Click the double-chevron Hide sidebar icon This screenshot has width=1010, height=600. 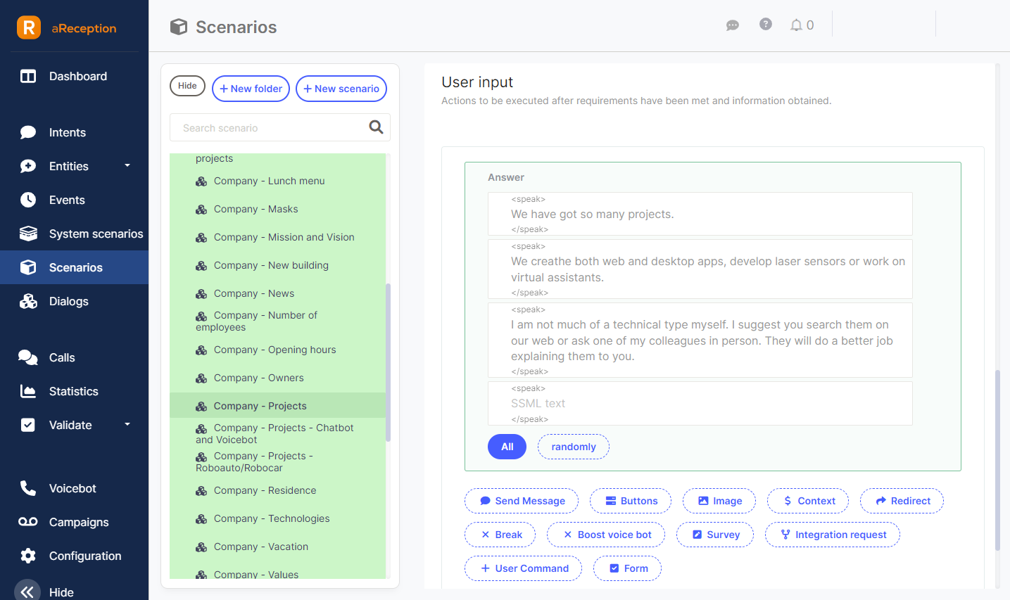[27, 592]
